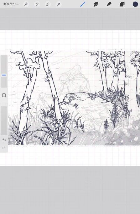Select the Brush tool
The height and width of the screenshot is (214, 140).
(x=83, y=4)
